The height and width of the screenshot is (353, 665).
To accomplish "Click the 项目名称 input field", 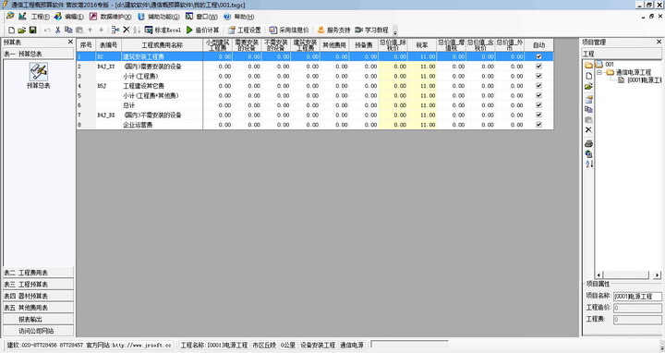I will coord(637,296).
